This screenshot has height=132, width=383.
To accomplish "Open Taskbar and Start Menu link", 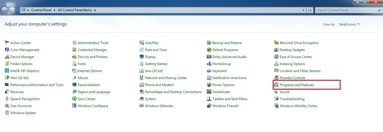I will pyautogui.click(x=230, y=99).
